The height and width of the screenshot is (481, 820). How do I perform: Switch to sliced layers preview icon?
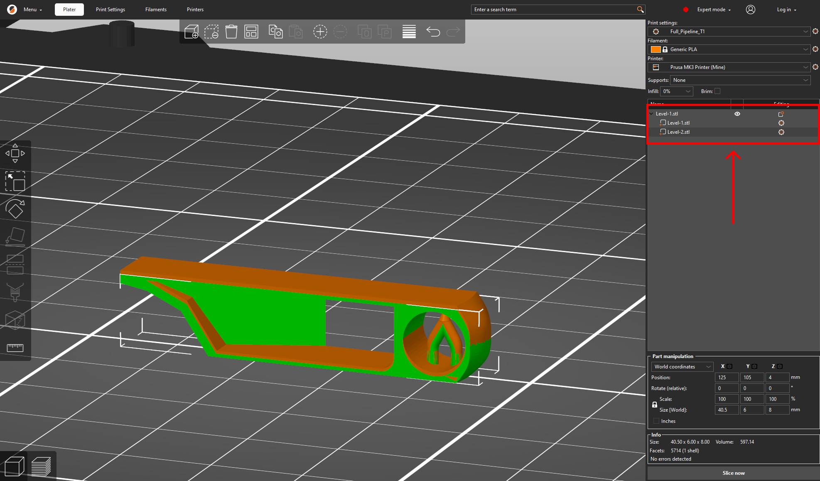(41, 466)
